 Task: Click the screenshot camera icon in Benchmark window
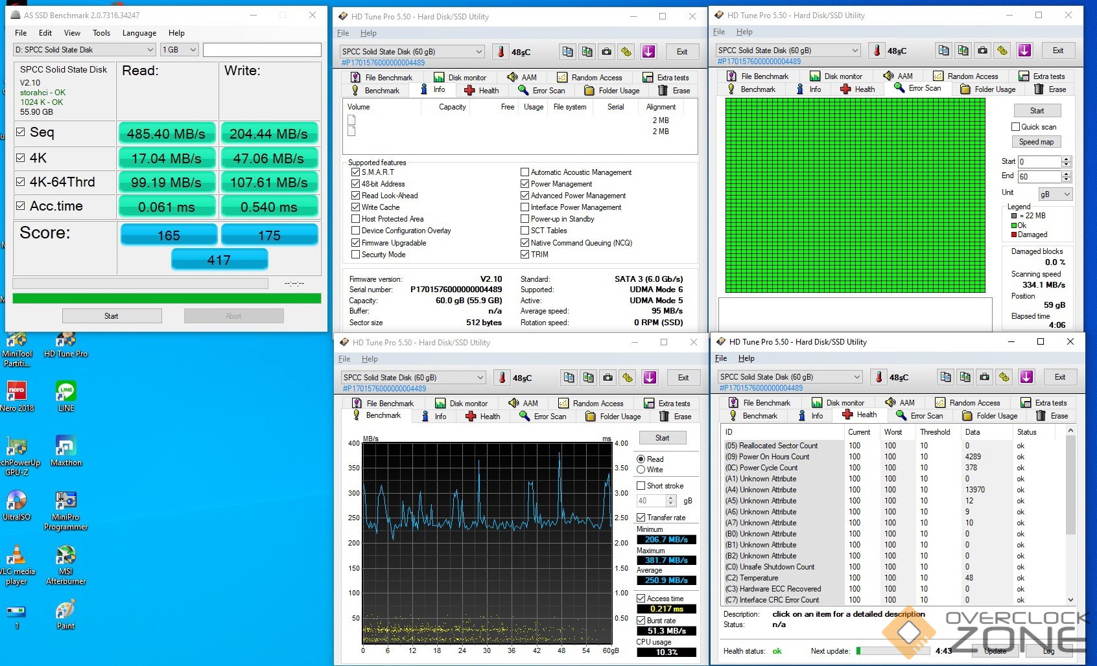tap(607, 378)
